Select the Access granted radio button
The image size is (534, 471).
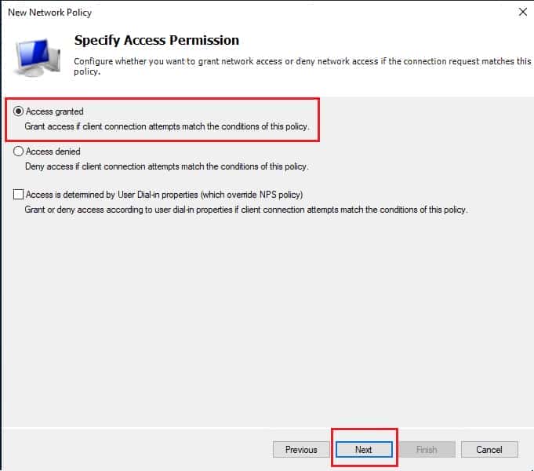pyautogui.click(x=18, y=111)
